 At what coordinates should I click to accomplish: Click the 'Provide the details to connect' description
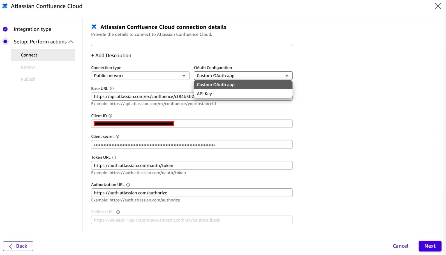point(152,34)
